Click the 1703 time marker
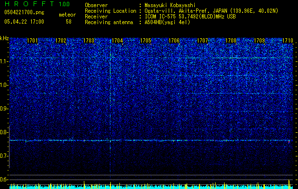Screen dimensions: 298x189 pos(89,41)
